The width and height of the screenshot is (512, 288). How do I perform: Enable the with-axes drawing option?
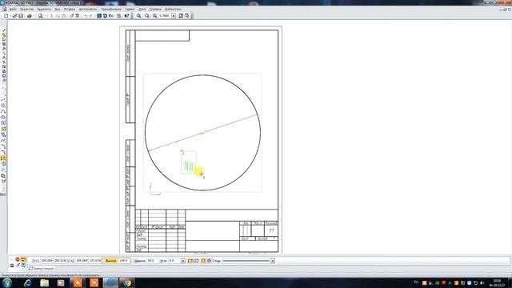pyautogui.click(x=196, y=261)
